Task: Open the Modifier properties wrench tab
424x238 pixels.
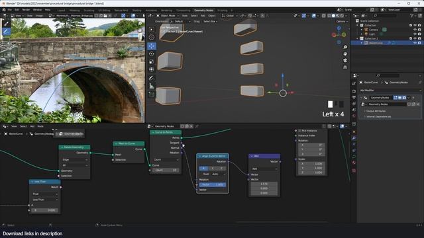Action: (x=354, y=138)
